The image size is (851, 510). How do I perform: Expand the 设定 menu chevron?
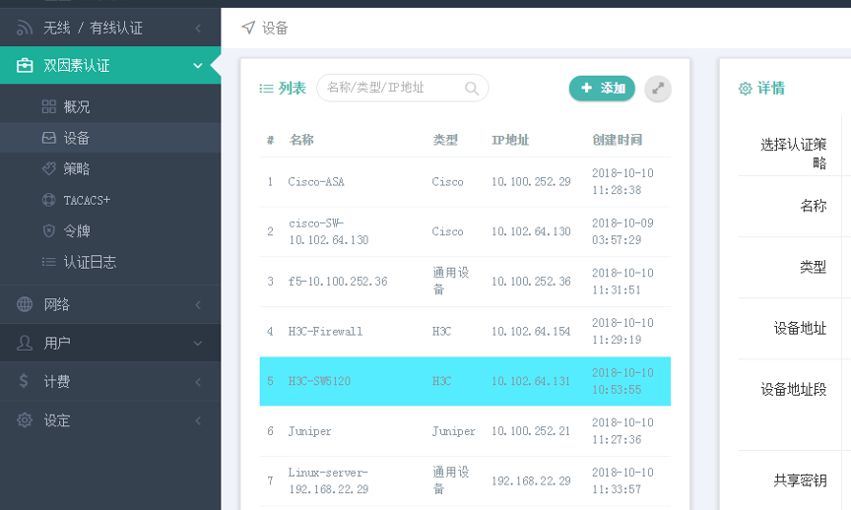(198, 420)
